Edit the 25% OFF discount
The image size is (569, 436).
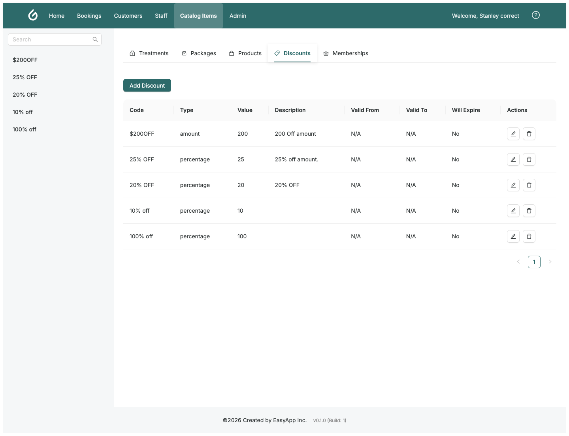[x=513, y=159]
